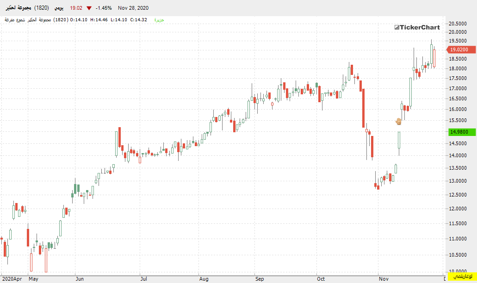Open the يومي interval selector in header
Image resolution: width=477 pixels, height=283 pixels.
(x=59, y=8)
